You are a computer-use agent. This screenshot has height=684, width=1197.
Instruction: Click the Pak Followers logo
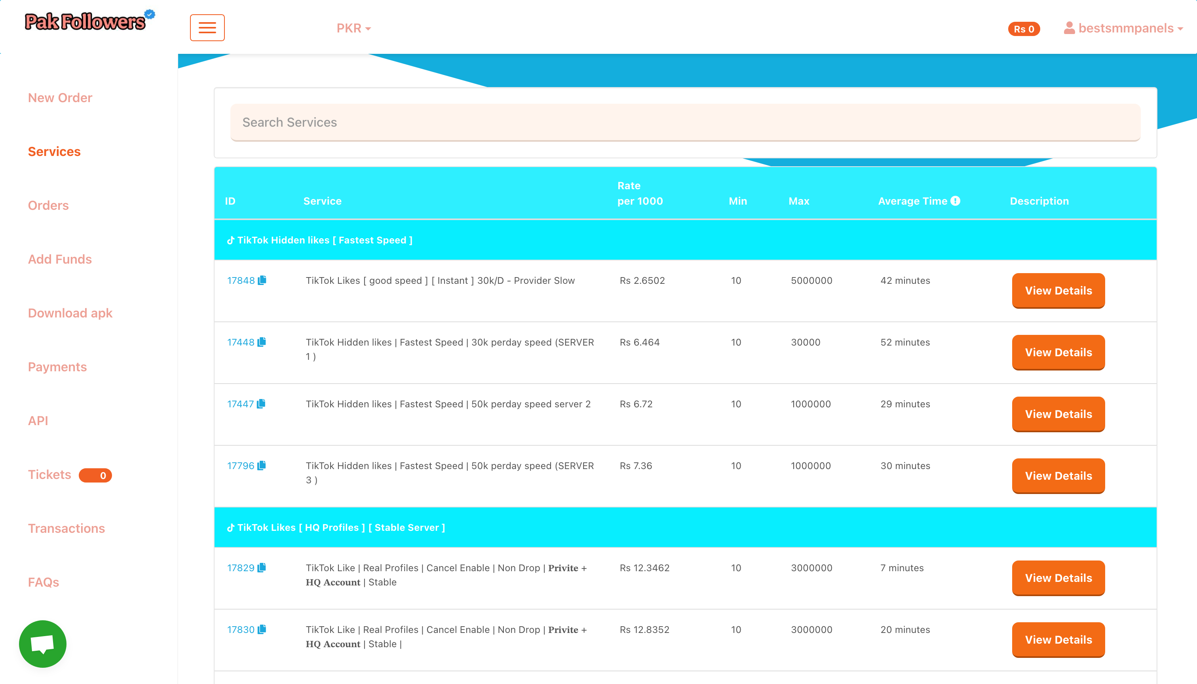point(85,22)
